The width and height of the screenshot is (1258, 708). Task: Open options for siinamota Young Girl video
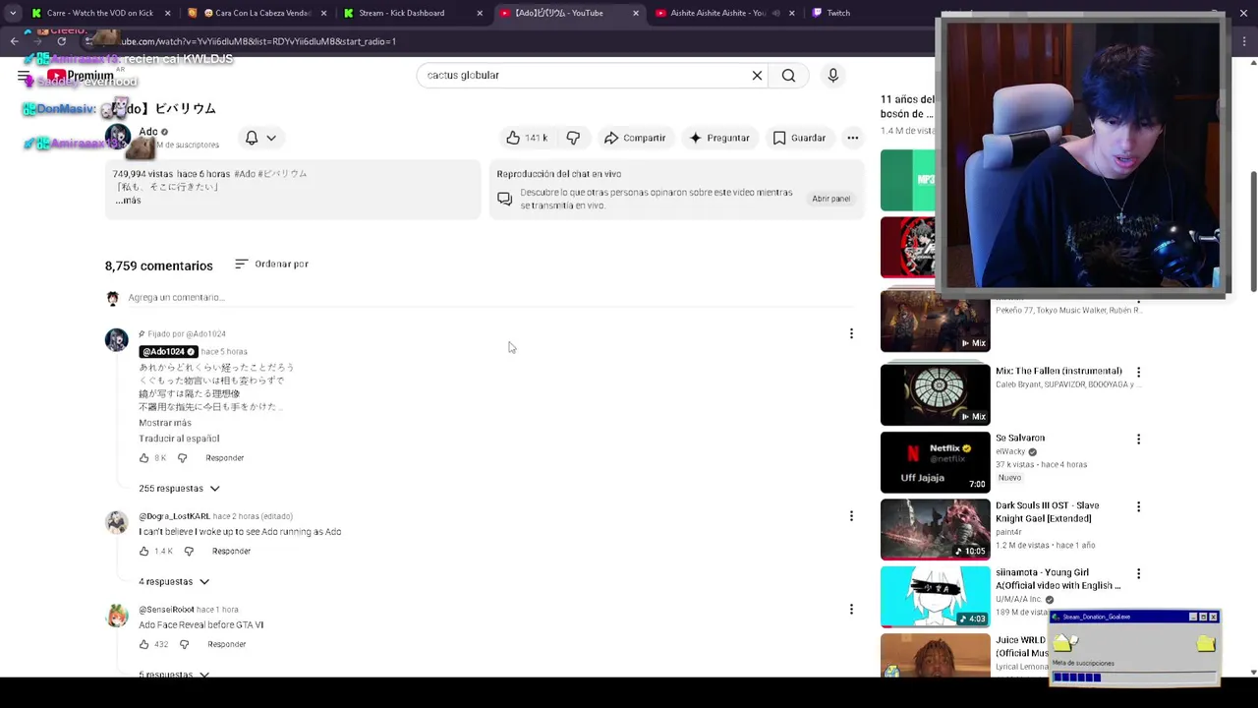tap(1138, 574)
